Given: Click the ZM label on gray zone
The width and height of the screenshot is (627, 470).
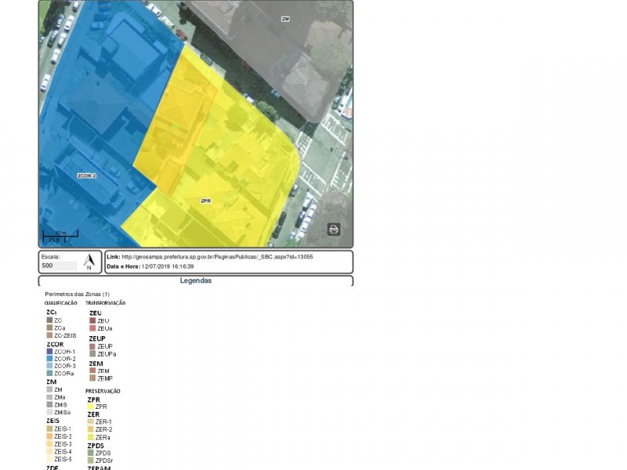Looking at the screenshot, I should tap(285, 19).
